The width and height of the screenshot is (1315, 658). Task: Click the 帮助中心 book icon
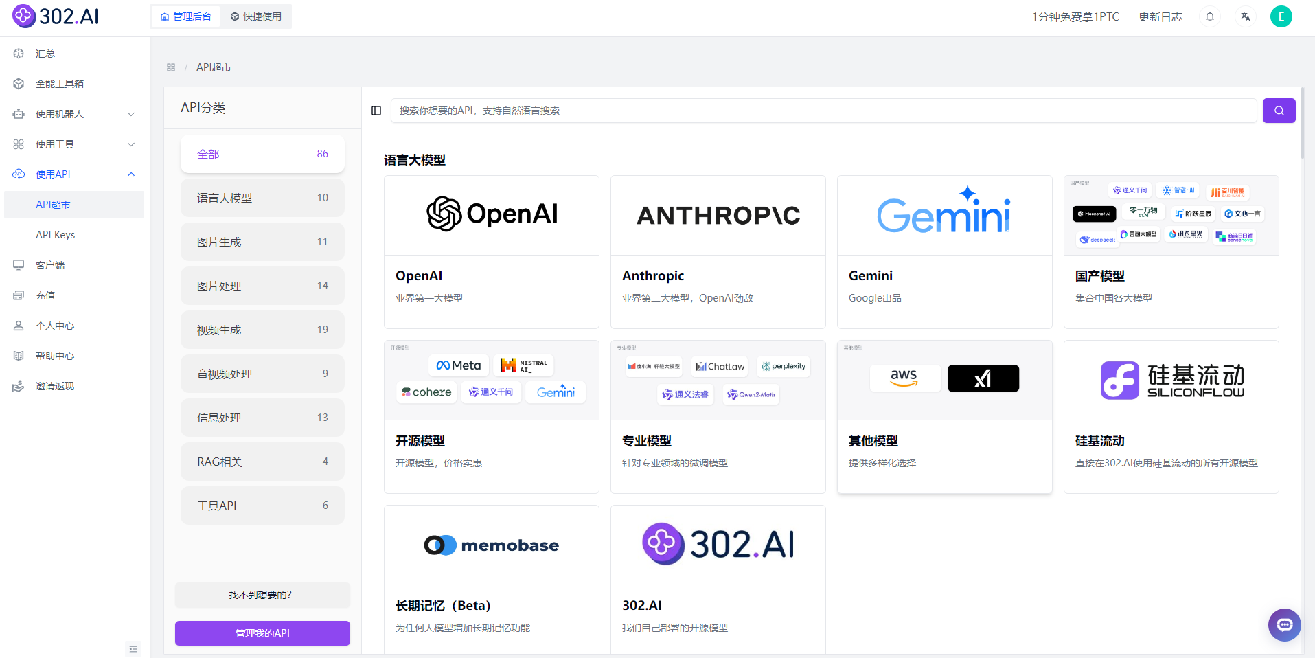tap(19, 356)
